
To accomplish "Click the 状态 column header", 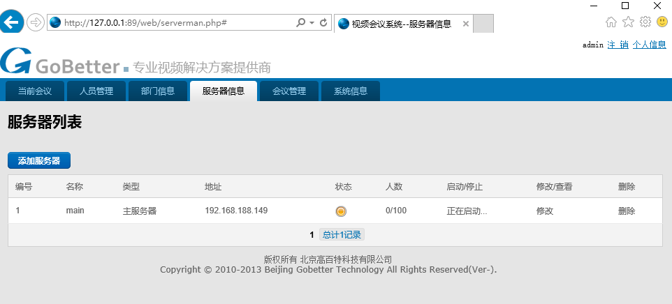I will tap(344, 187).
